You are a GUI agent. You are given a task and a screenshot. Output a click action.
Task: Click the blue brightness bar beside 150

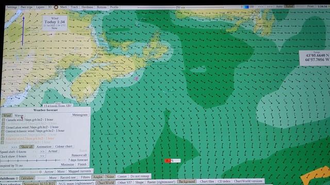pos(246,7)
